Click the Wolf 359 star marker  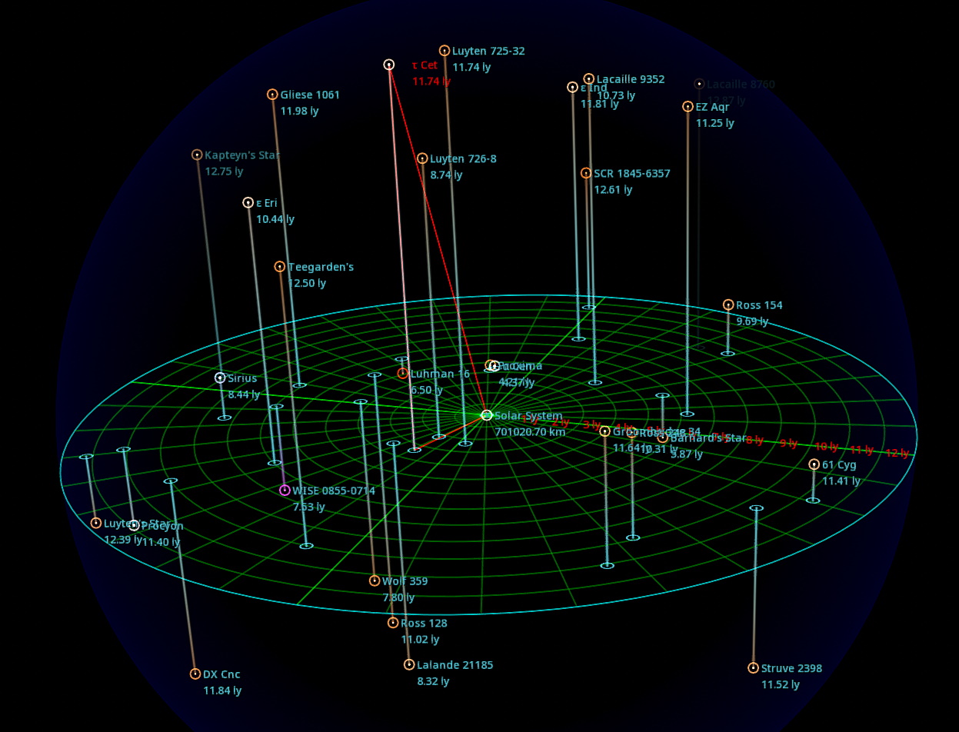[375, 581]
